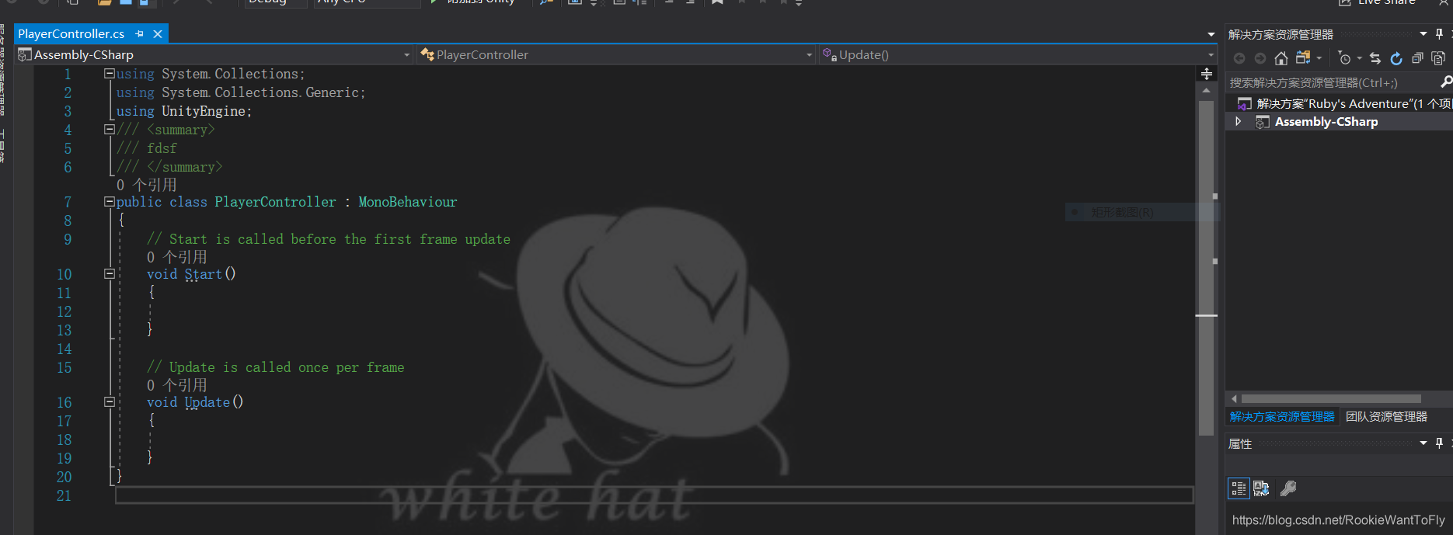
Task: Toggle the Categorized view button in Properties
Action: (x=1239, y=488)
